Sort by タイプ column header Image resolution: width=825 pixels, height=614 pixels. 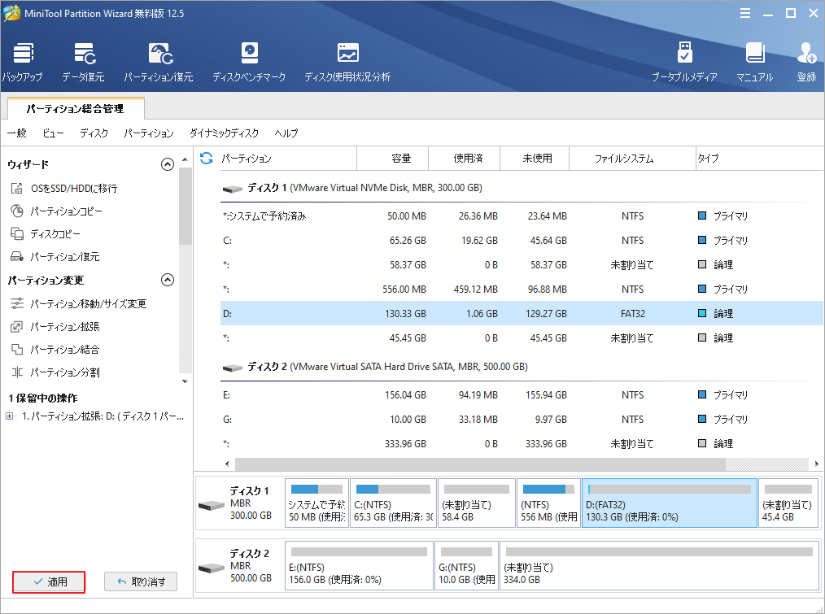[x=759, y=159]
